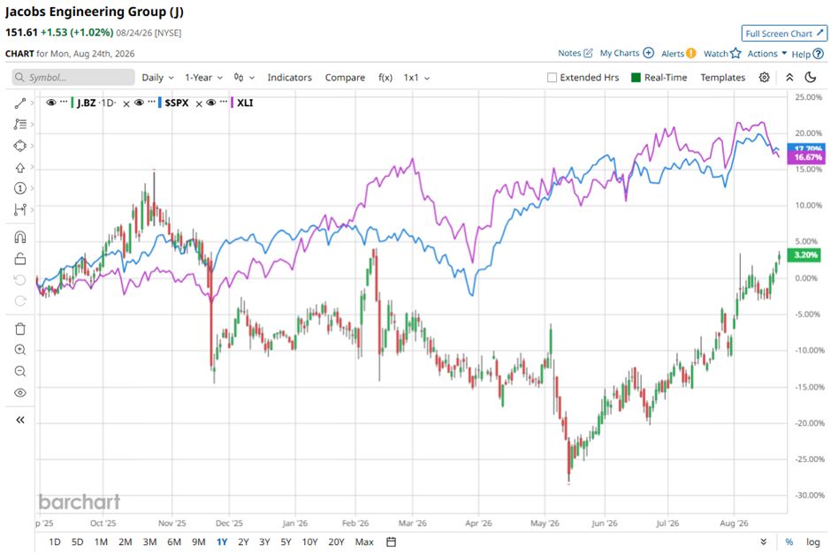Select the trend line drawing tool
This screenshot has height=554, width=831.
click(x=20, y=103)
